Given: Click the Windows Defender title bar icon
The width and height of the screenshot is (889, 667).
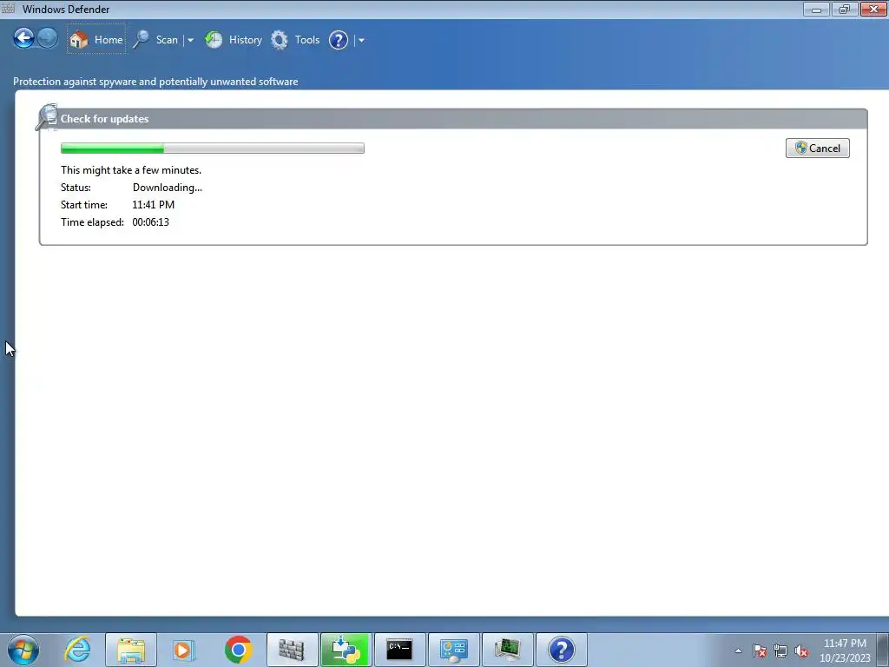Looking at the screenshot, I should (x=8, y=8).
